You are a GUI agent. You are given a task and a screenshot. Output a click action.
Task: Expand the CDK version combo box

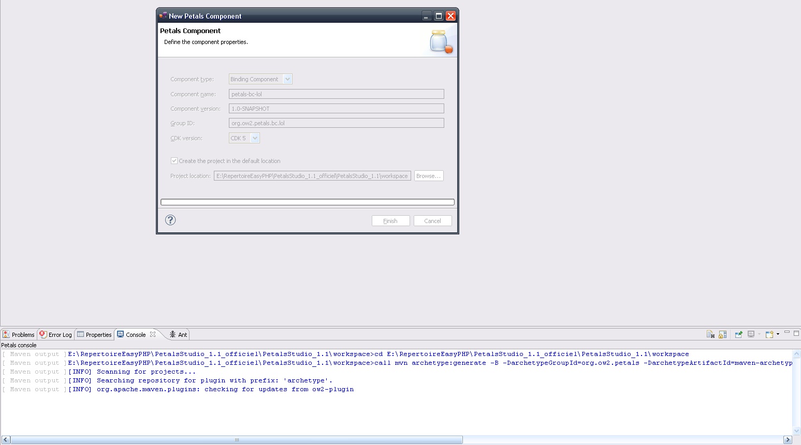255,138
